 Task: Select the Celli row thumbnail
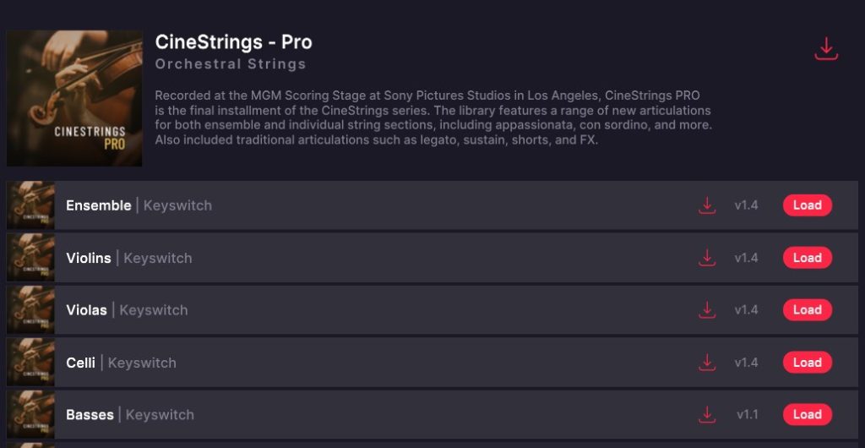click(x=31, y=363)
